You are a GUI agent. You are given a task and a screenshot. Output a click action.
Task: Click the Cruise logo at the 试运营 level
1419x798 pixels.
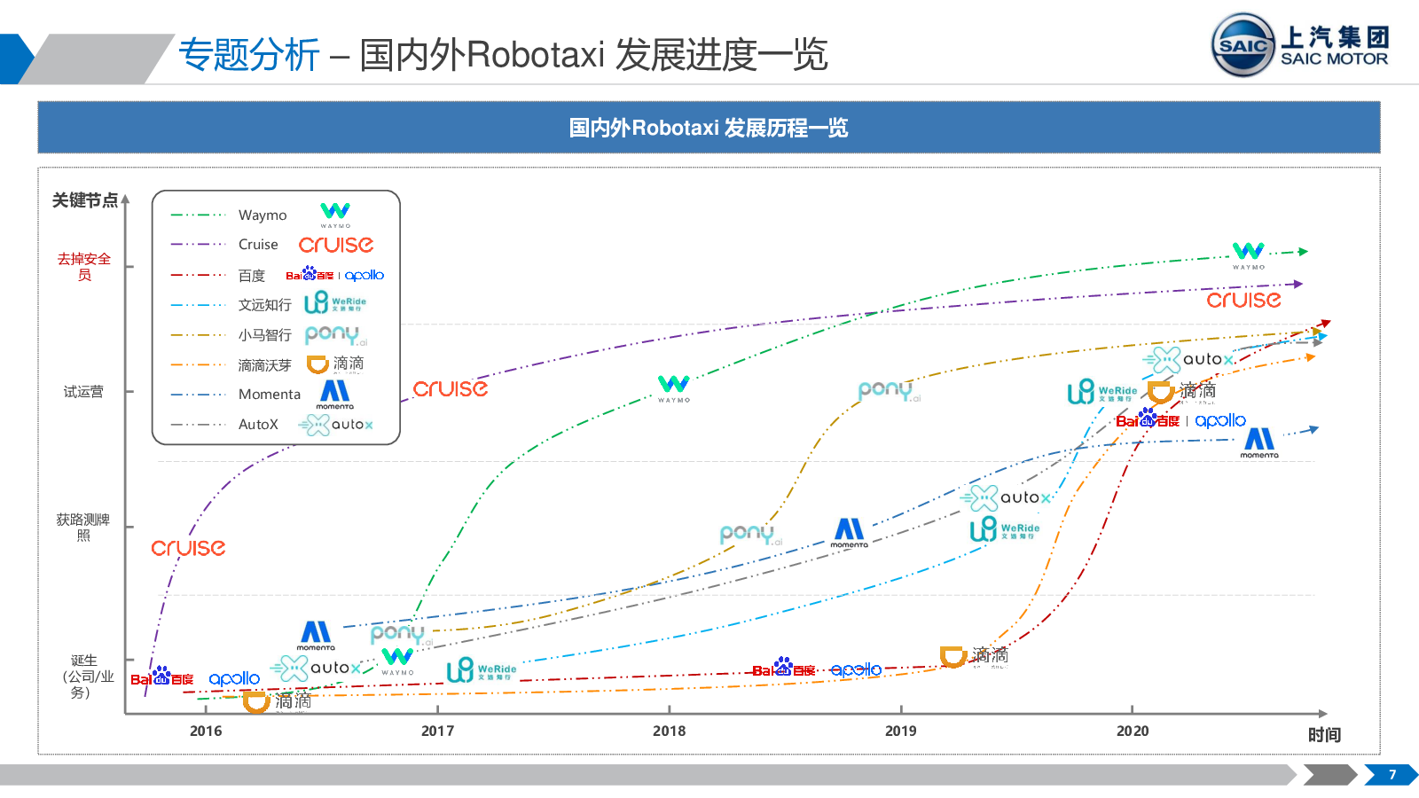[451, 388]
